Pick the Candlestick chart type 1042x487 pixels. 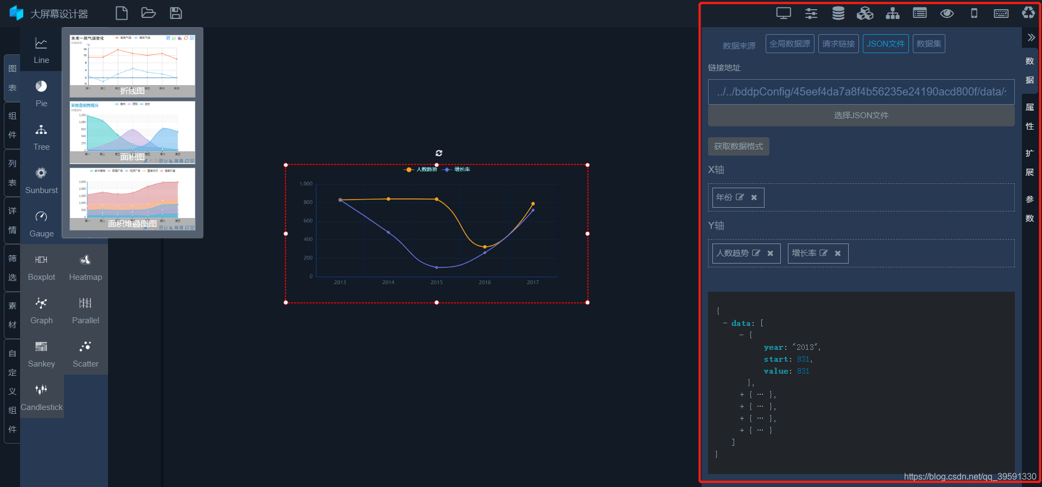coord(41,398)
